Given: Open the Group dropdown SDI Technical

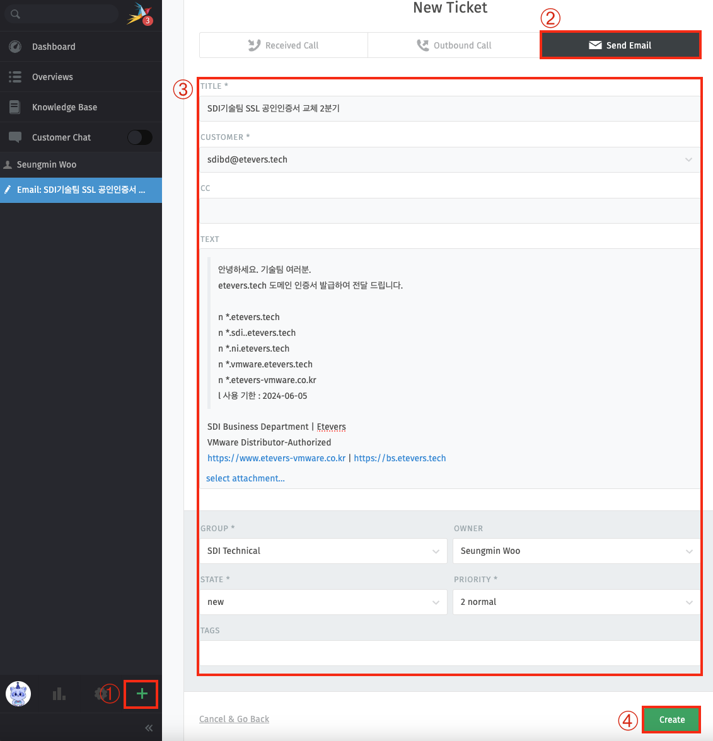Looking at the screenshot, I should click(323, 551).
